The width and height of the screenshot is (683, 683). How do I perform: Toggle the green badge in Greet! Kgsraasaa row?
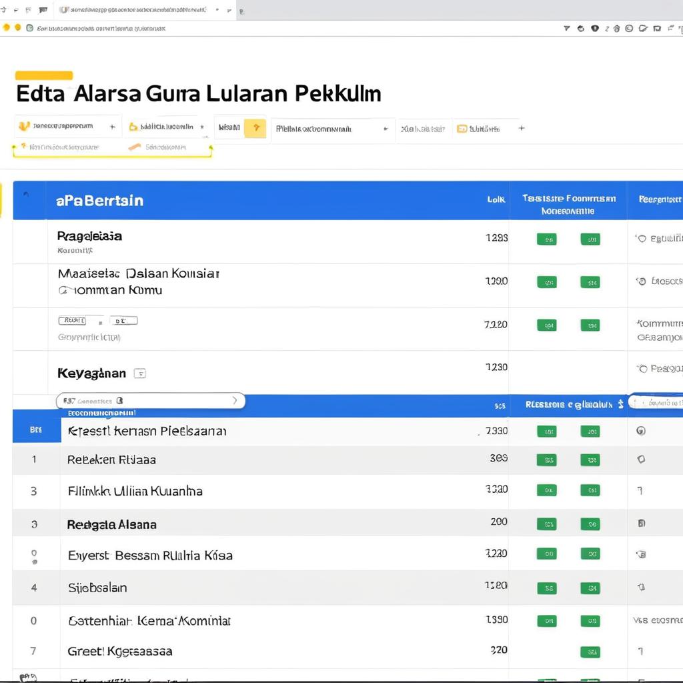(590, 652)
